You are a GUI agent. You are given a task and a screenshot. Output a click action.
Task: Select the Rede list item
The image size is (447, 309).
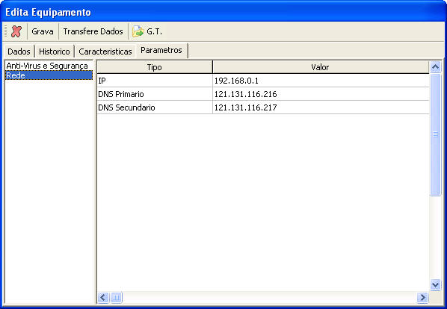pyautogui.click(x=49, y=75)
